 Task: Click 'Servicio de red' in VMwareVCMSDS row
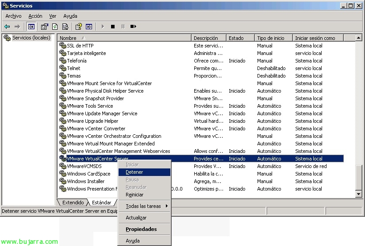point(311,166)
